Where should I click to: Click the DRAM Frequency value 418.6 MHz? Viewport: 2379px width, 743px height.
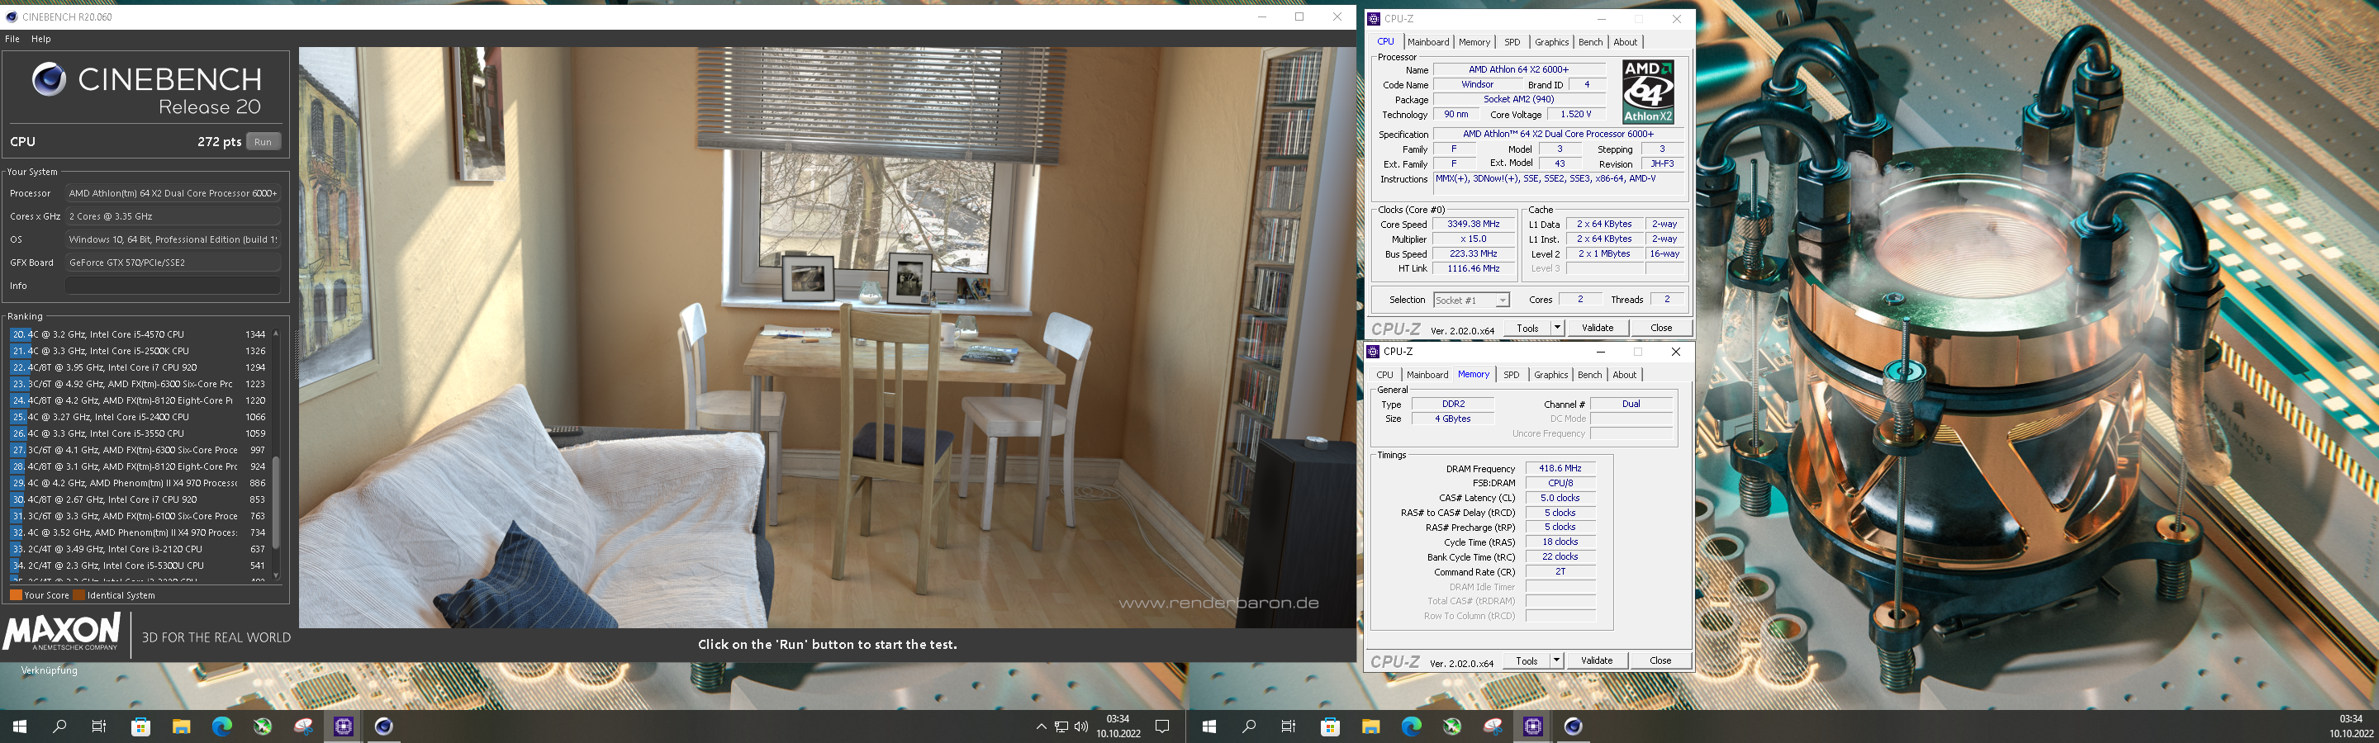point(1560,469)
